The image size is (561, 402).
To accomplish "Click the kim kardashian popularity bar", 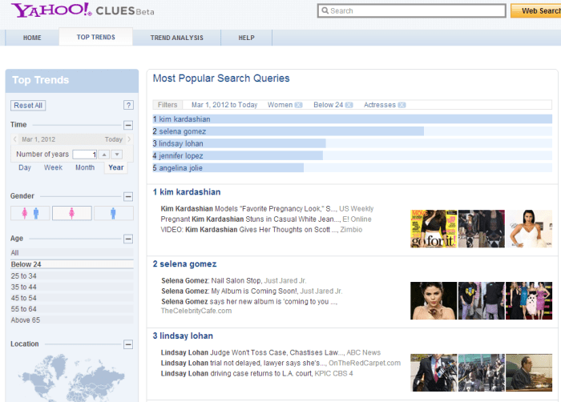I will [353, 119].
